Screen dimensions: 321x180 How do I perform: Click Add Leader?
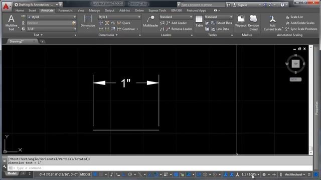pyautogui.click(x=177, y=23)
